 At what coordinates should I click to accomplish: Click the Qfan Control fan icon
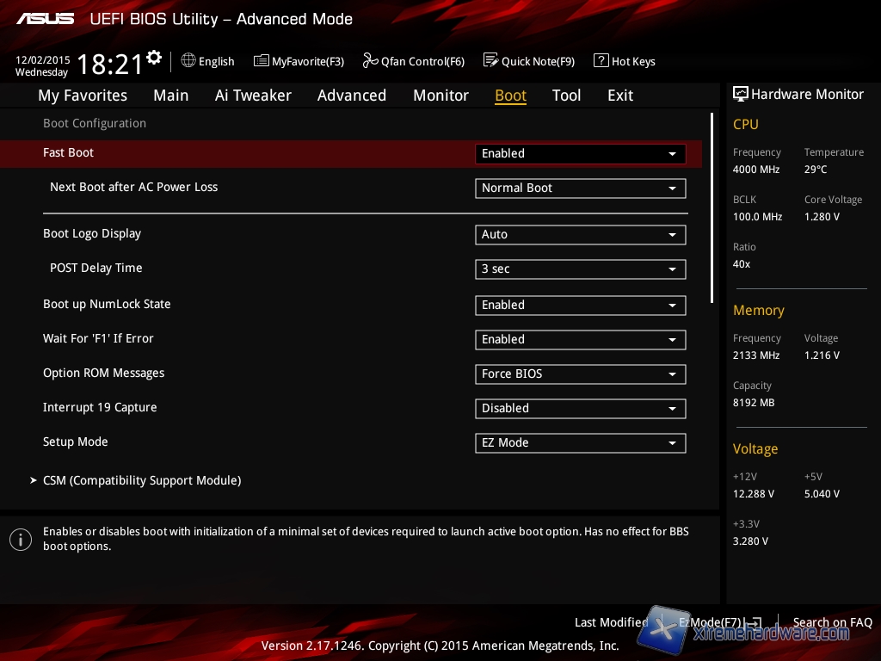click(370, 60)
